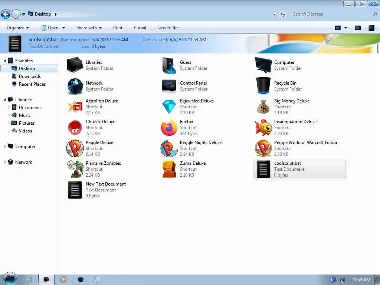
Task: Select Pictures in the navigation pane
Action: click(27, 123)
